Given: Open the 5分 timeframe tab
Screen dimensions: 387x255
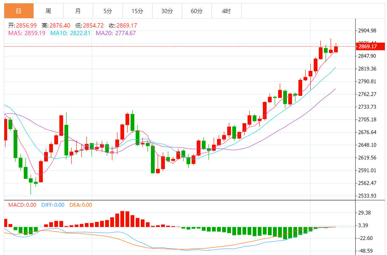Looking at the screenshot, I should click(108, 11).
